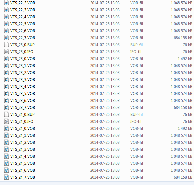Click the VTS_23_0.VOB video file icon

point(6,59)
